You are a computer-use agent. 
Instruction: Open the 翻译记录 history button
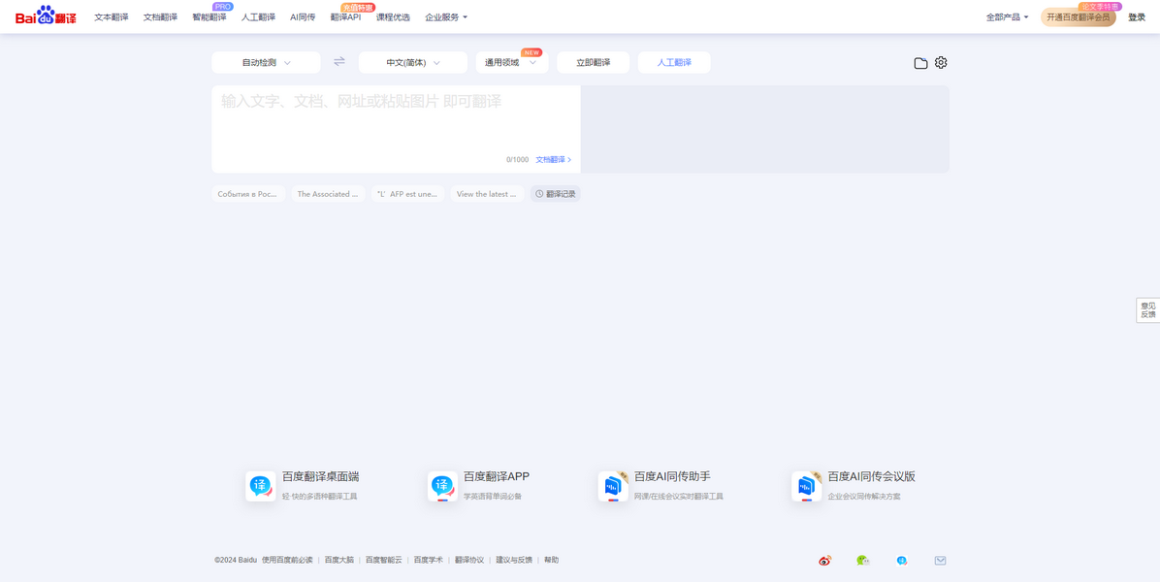[x=556, y=194]
